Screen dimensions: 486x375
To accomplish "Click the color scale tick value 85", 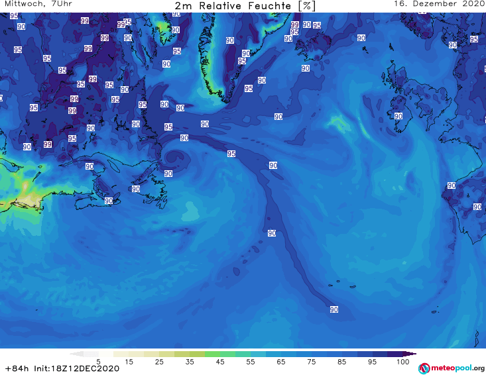I will 341,361.
